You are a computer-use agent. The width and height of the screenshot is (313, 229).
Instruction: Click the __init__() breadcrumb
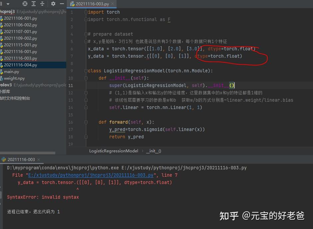154,151
